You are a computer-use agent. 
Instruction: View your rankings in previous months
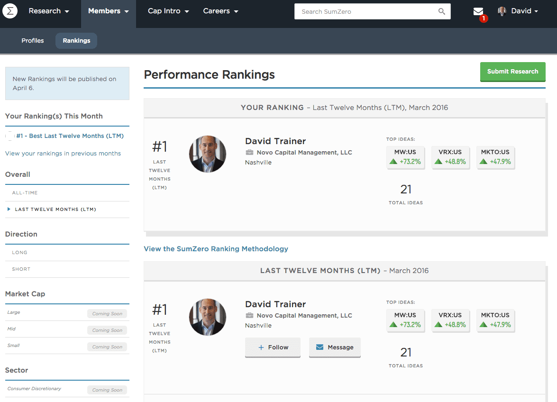[x=63, y=154]
